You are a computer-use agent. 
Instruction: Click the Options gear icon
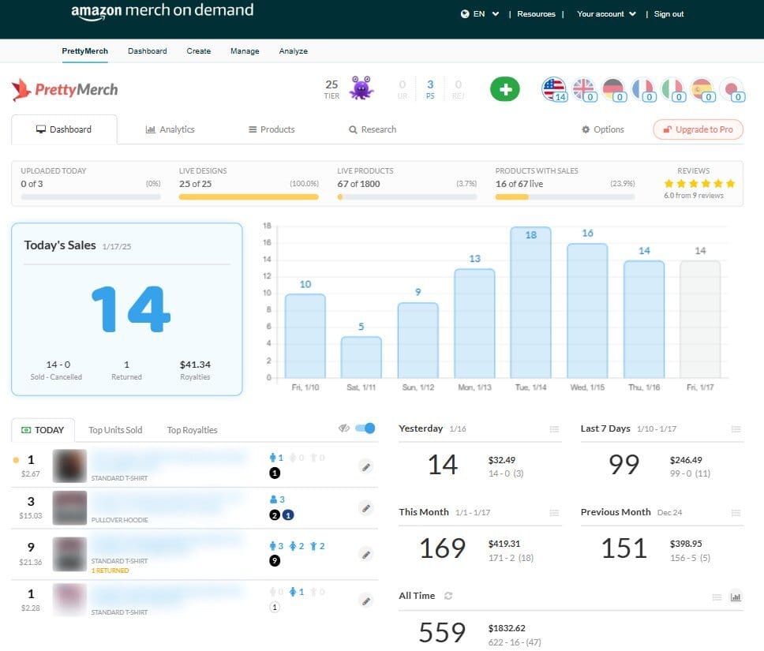586,129
